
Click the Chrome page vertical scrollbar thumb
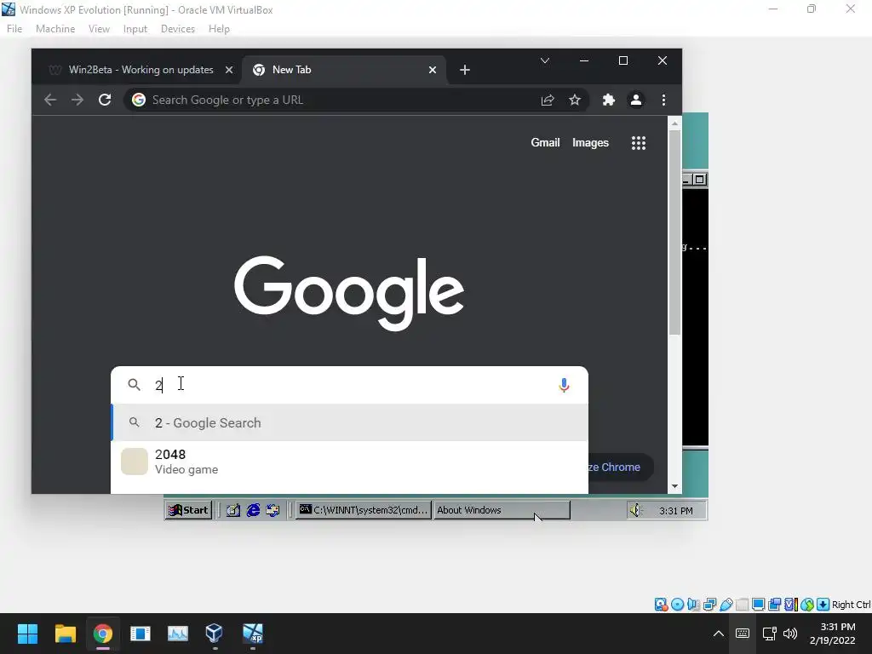pos(674,232)
